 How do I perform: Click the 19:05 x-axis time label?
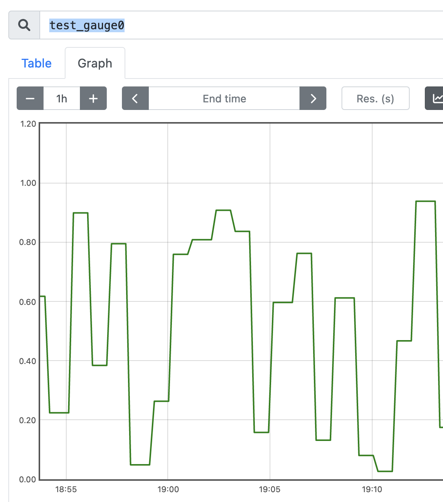[270, 489]
